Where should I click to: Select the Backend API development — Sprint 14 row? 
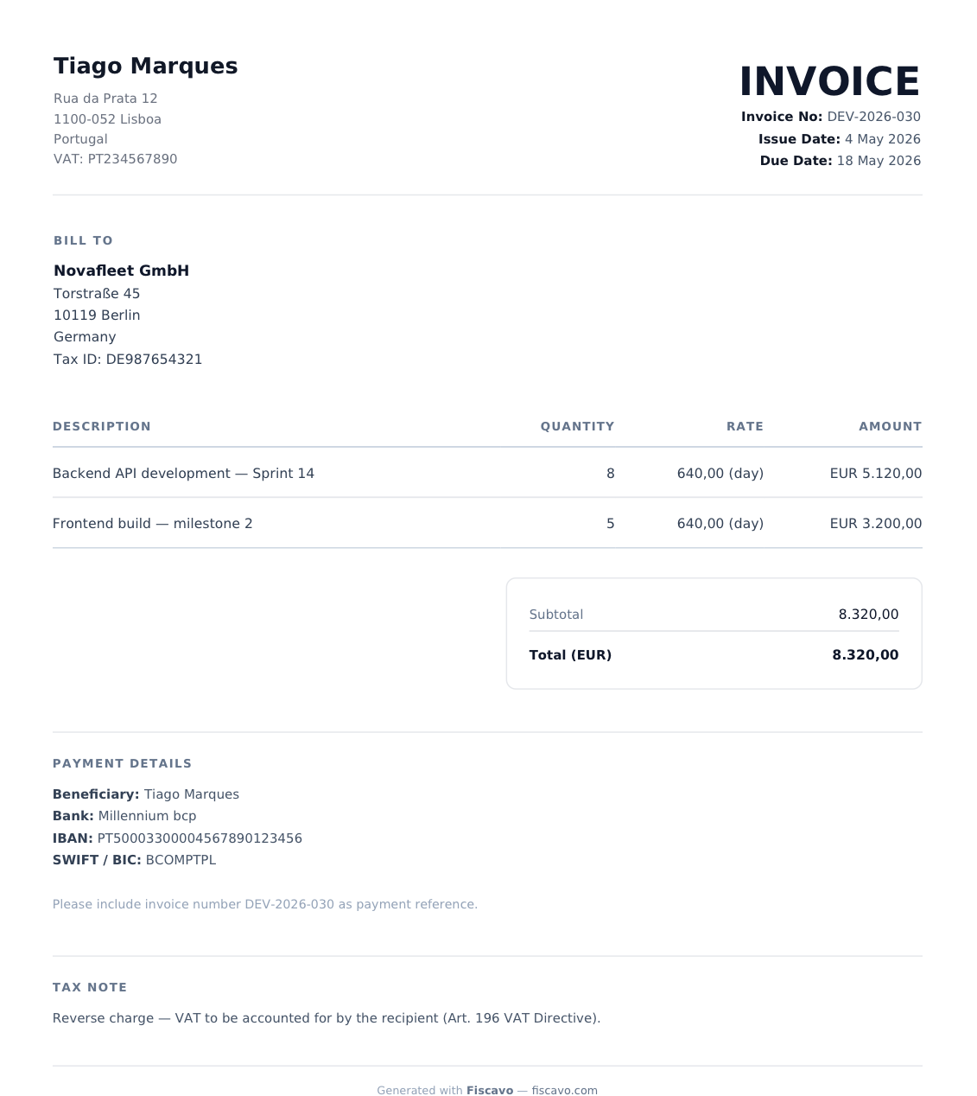[487, 473]
